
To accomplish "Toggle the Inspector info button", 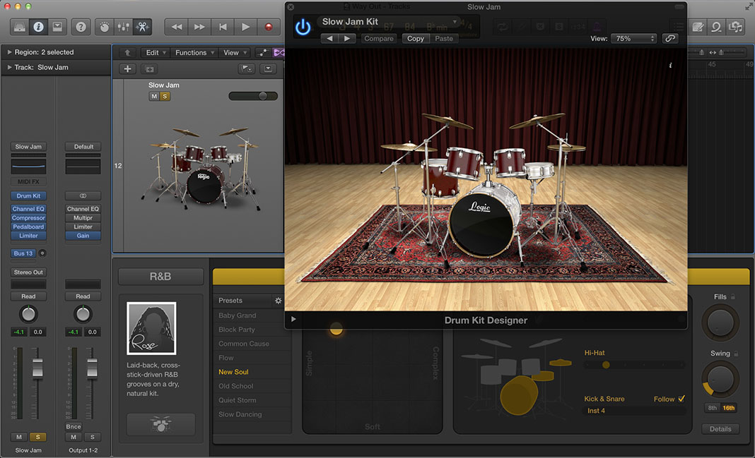I will click(x=38, y=27).
